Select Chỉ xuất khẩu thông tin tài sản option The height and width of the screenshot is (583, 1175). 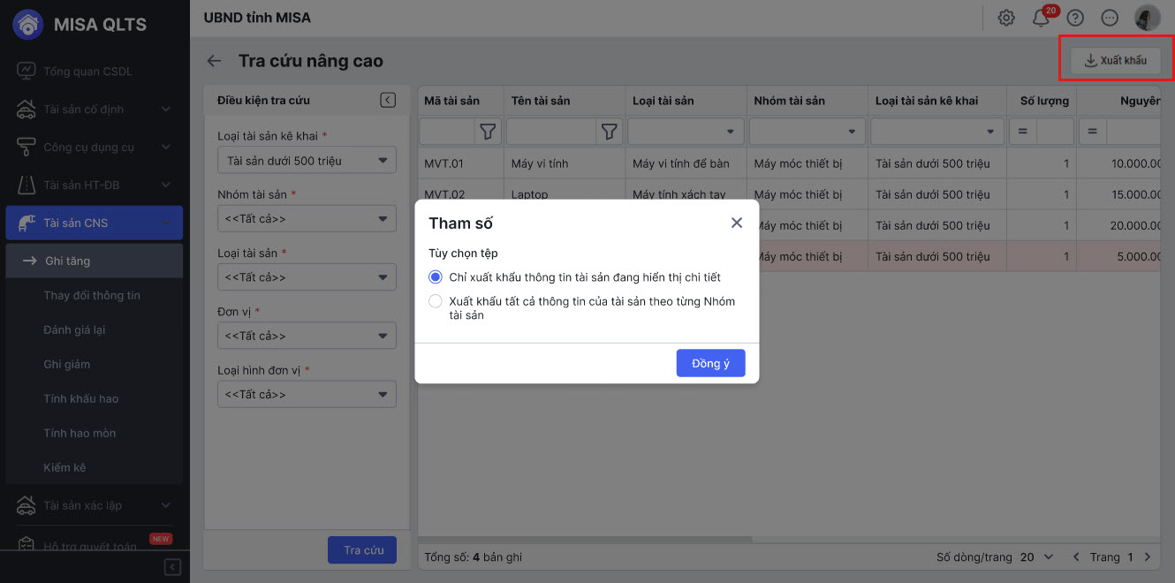coord(435,277)
